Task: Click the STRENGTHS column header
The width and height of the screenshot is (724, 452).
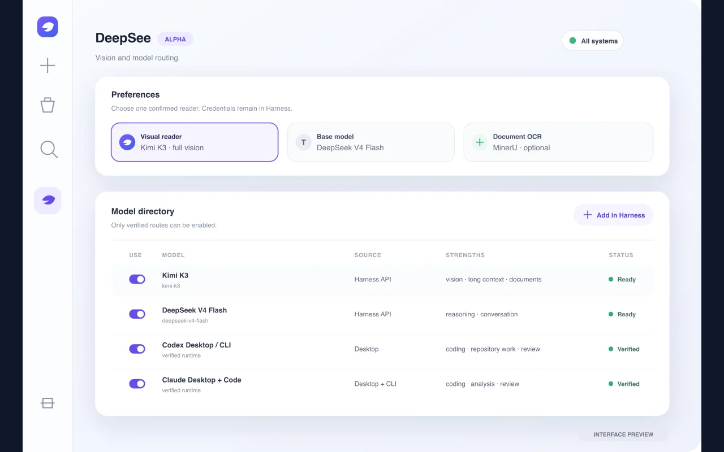Action: (x=465, y=255)
